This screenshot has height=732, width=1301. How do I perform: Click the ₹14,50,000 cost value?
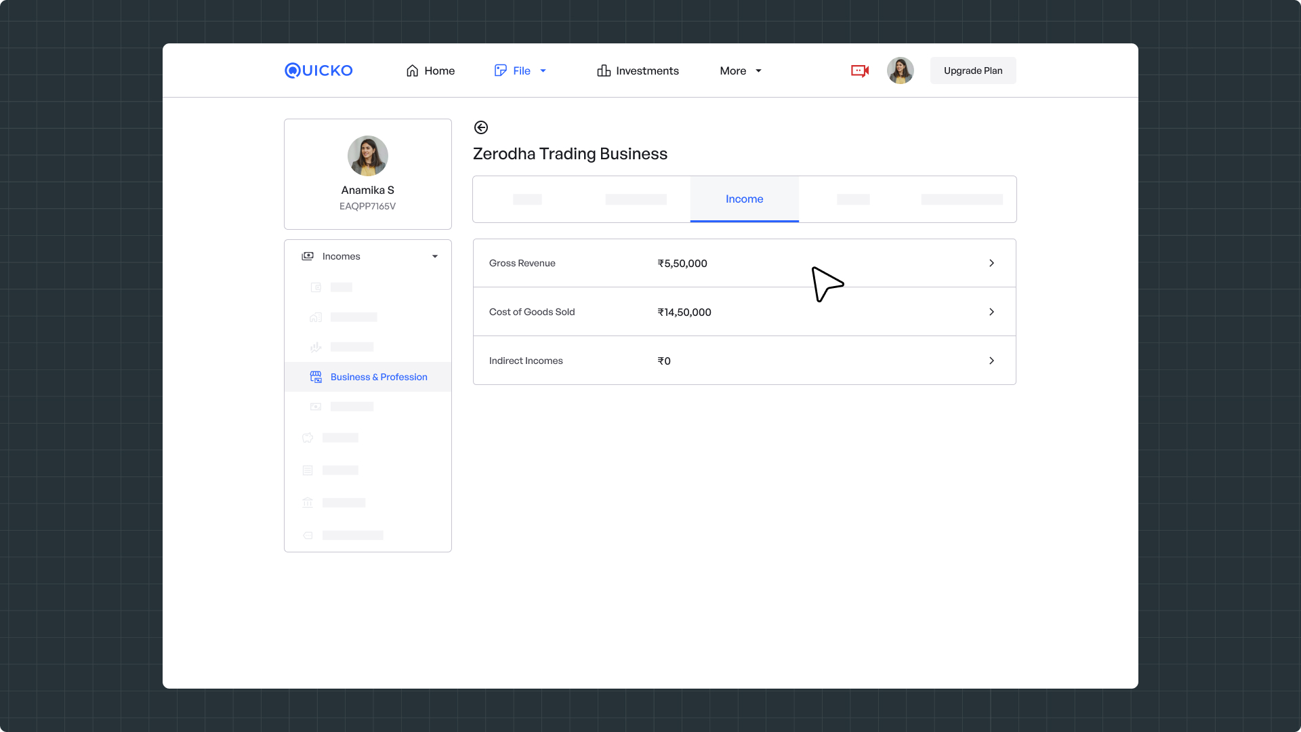coord(684,312)
